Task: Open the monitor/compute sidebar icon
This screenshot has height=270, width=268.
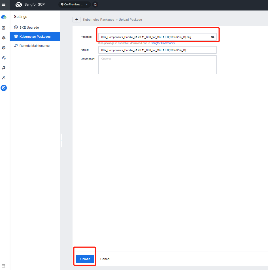Action: click(4, 28)
